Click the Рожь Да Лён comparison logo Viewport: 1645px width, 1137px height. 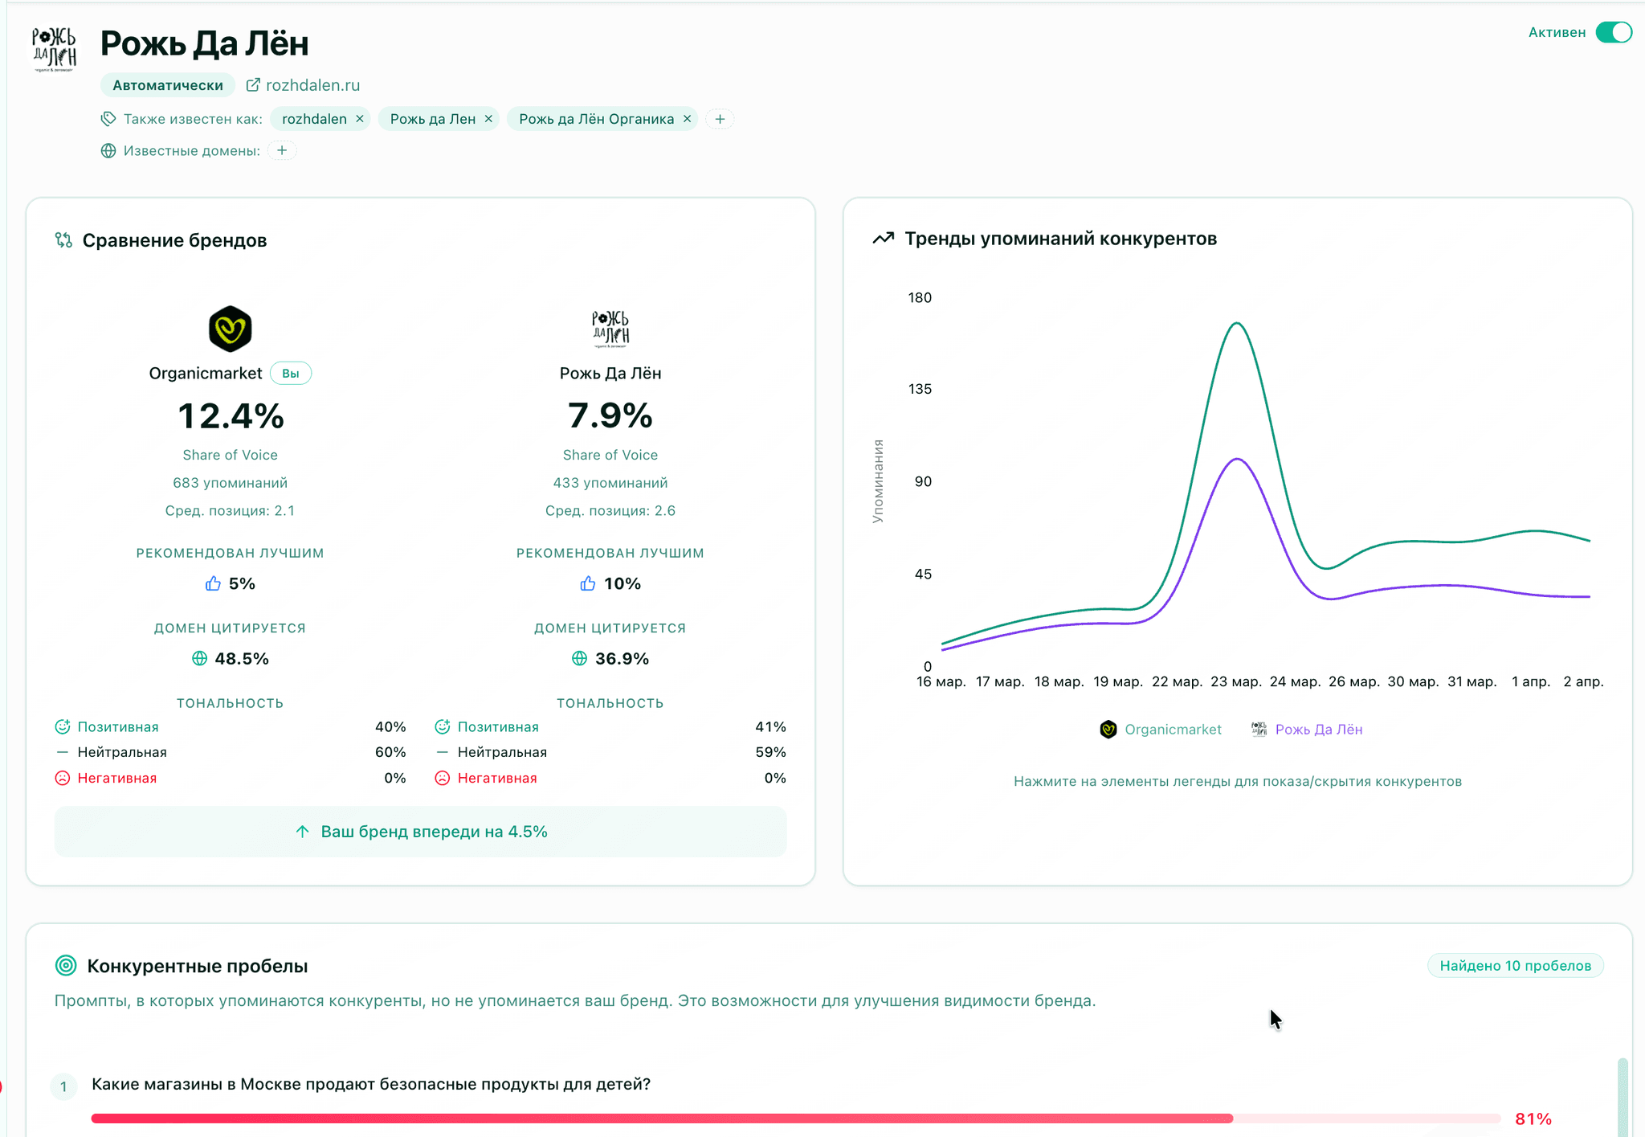610,329
